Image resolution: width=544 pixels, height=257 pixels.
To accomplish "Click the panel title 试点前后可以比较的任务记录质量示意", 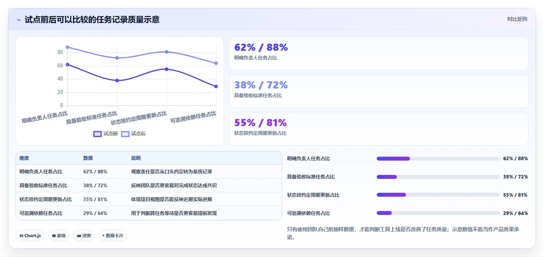I will (x=92, y=19).
